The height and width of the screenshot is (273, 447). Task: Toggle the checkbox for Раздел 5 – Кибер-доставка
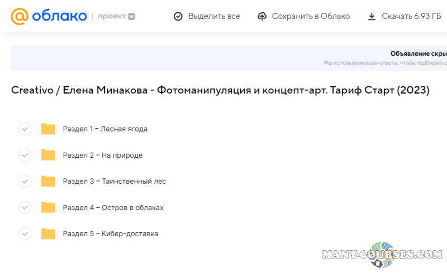pyautogui.click(x=25, y=234)
